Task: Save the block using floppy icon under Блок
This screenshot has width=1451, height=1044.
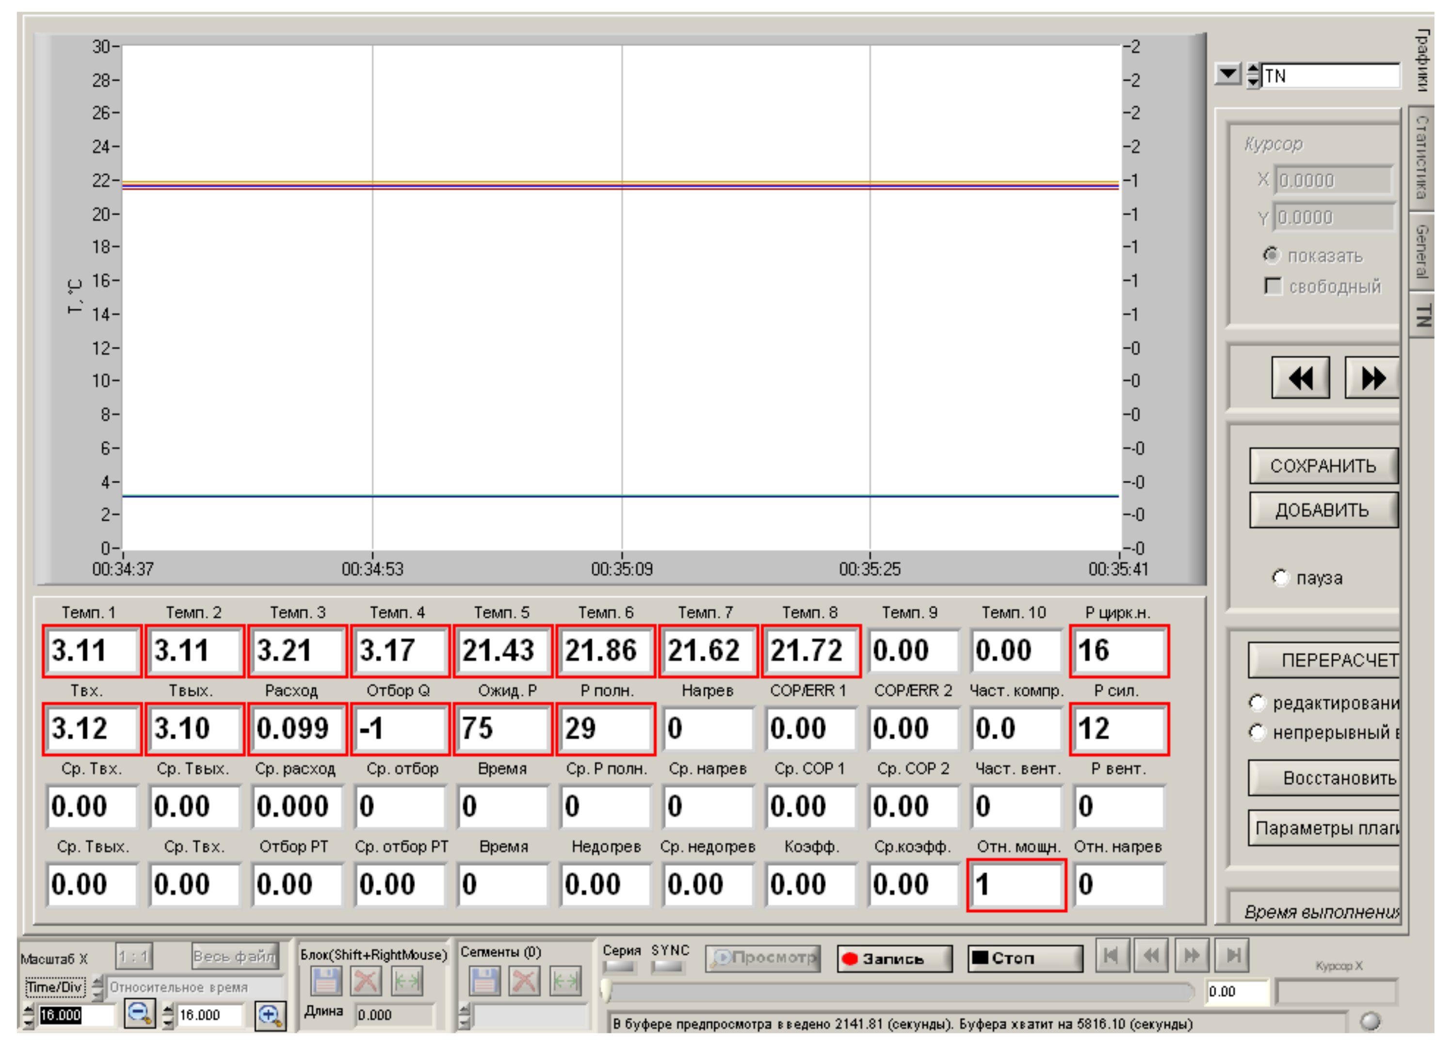Action: (325, 980)
